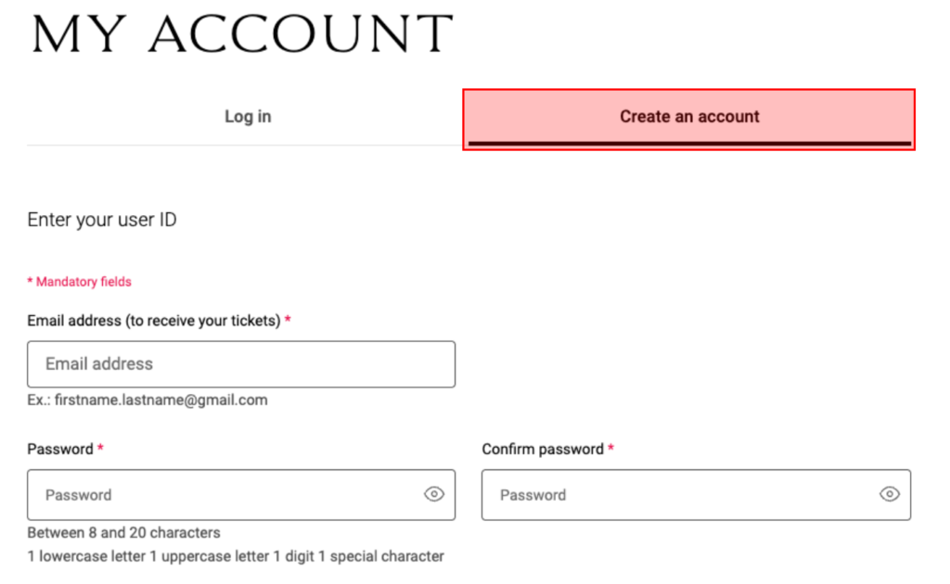Screen dimensions: 950x584
Task: Click the asterisk before Mandatory fields
Action: [31, 282]
